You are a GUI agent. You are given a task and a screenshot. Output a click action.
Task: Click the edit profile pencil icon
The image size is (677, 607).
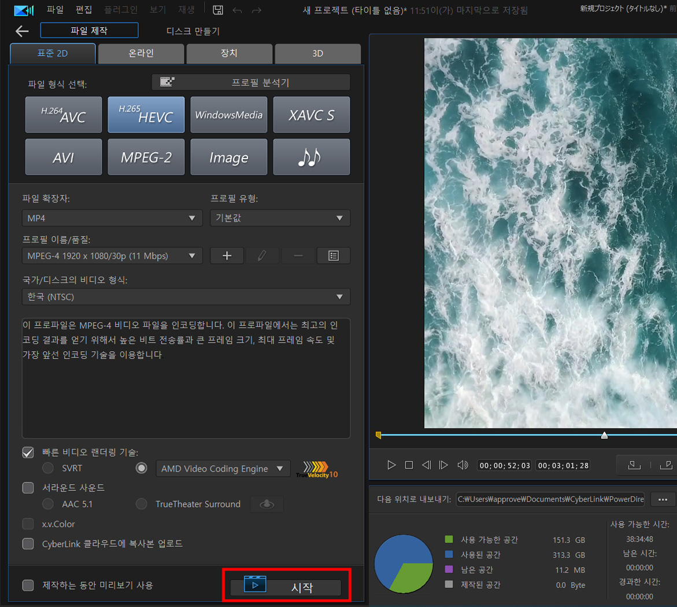pyautogui.click(x=262, y=256)
